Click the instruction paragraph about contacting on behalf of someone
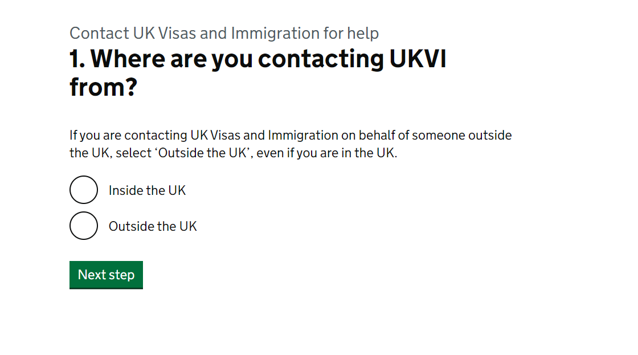638x355 pixels. 291,144
